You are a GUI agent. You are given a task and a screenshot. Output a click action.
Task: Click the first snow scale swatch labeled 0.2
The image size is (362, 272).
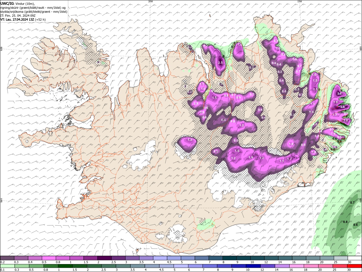coord(7,258)
